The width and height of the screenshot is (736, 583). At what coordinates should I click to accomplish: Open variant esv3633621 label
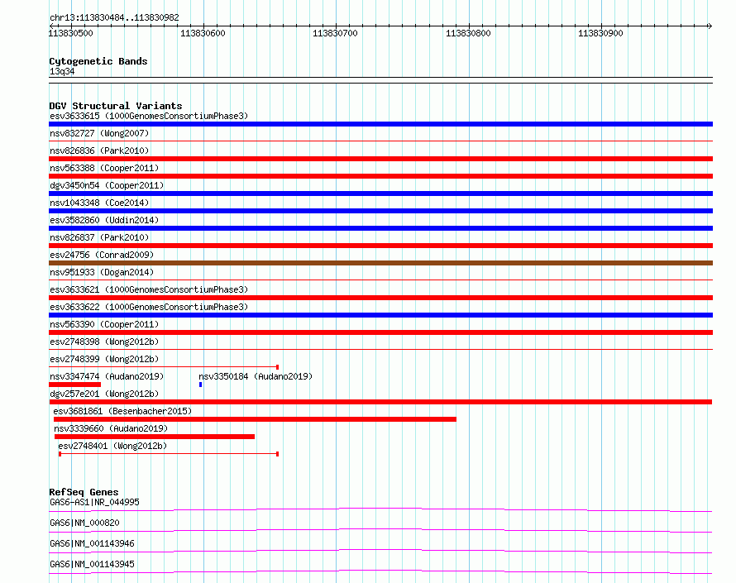(149, 289)
